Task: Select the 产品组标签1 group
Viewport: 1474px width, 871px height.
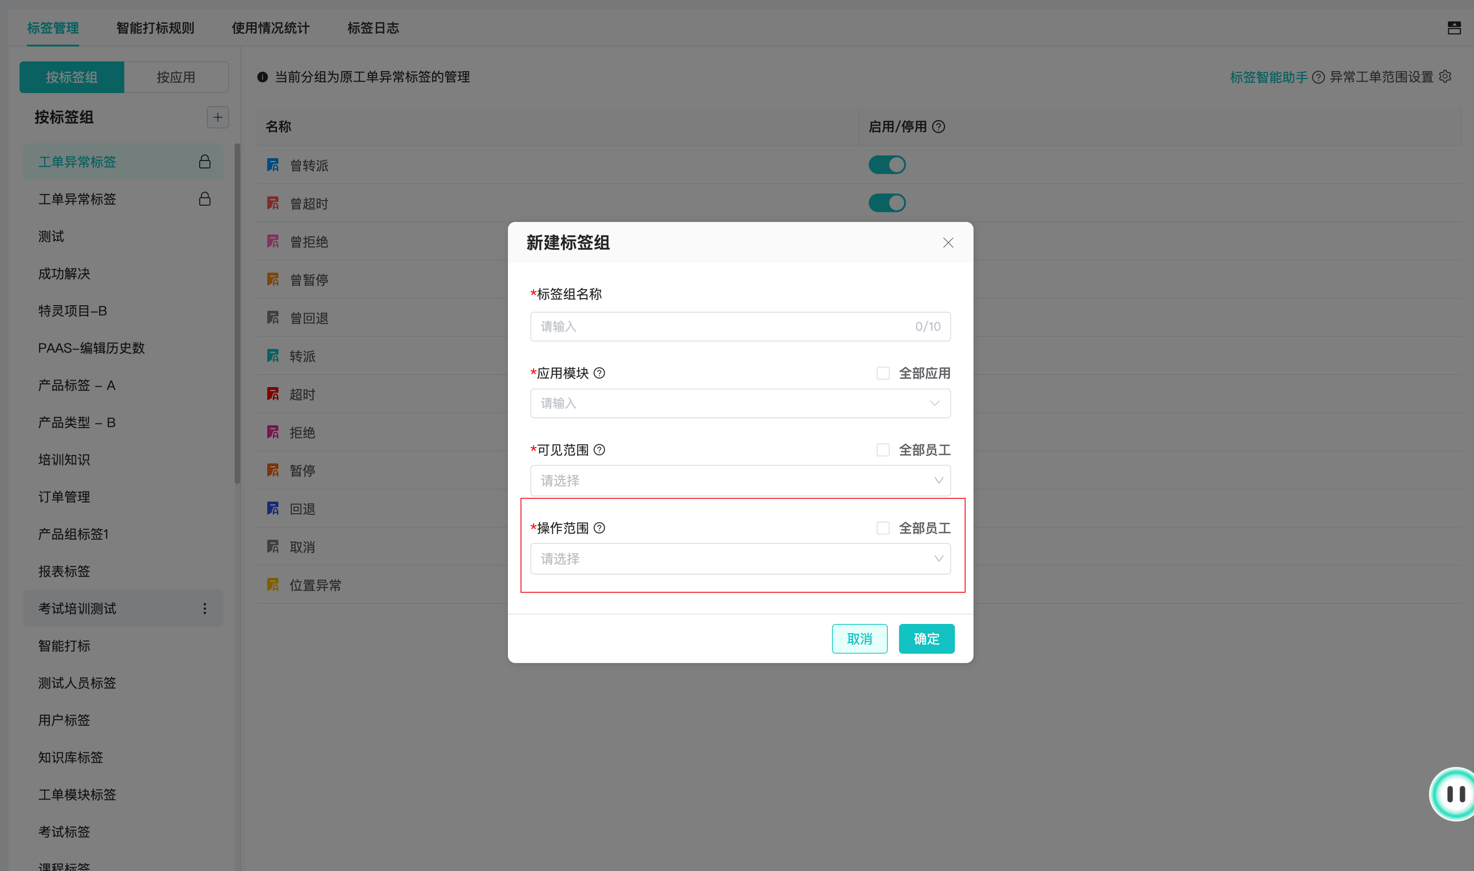Action: (123, 534)
